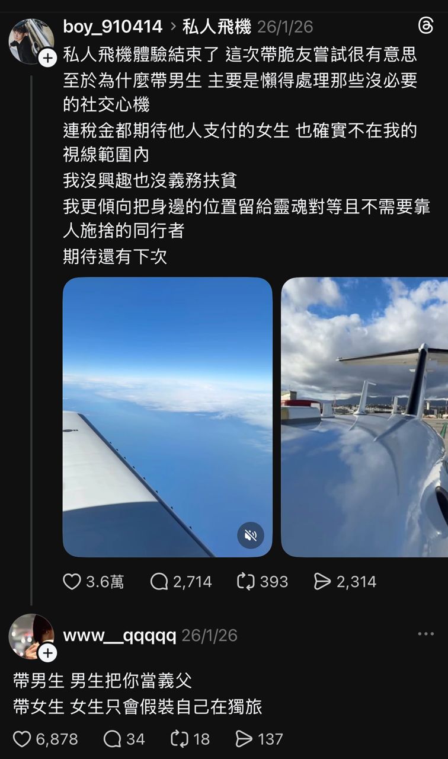Open boy_910414's profile picture
Screen dimensions: 448x759
tap(31, 41)
